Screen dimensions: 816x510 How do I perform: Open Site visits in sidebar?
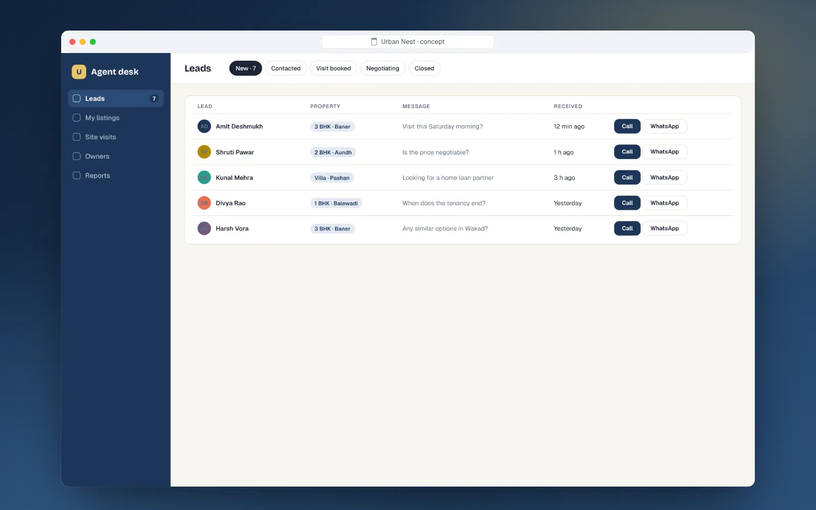coord(116,137)
